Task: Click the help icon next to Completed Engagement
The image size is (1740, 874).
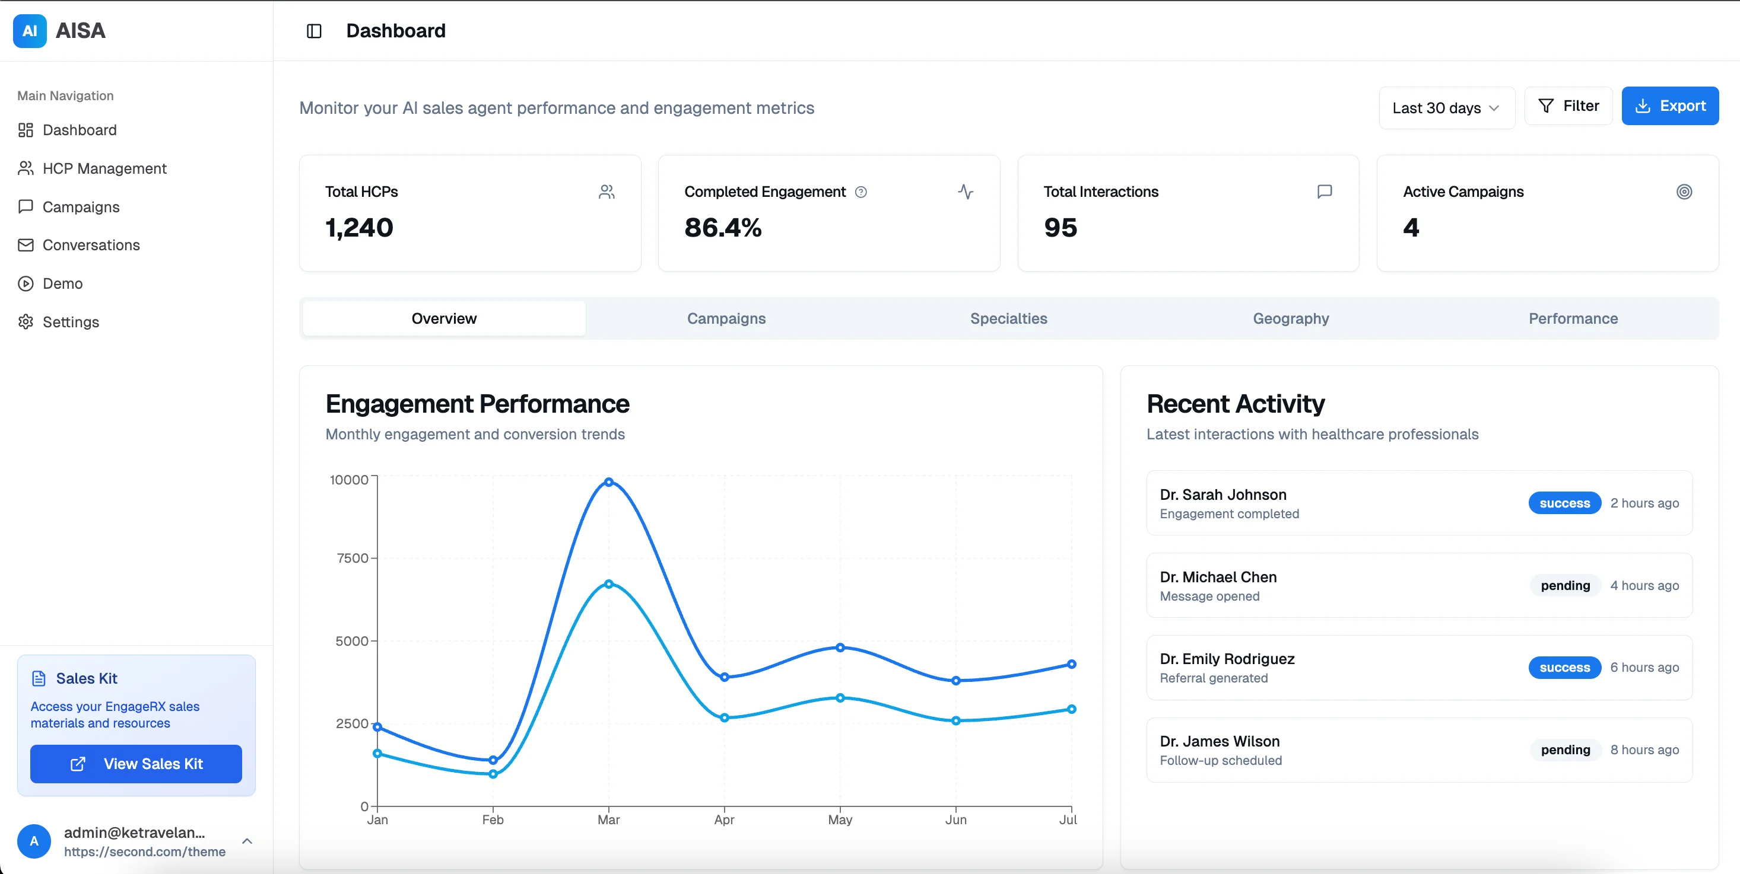Action: [x=861, y=192]
